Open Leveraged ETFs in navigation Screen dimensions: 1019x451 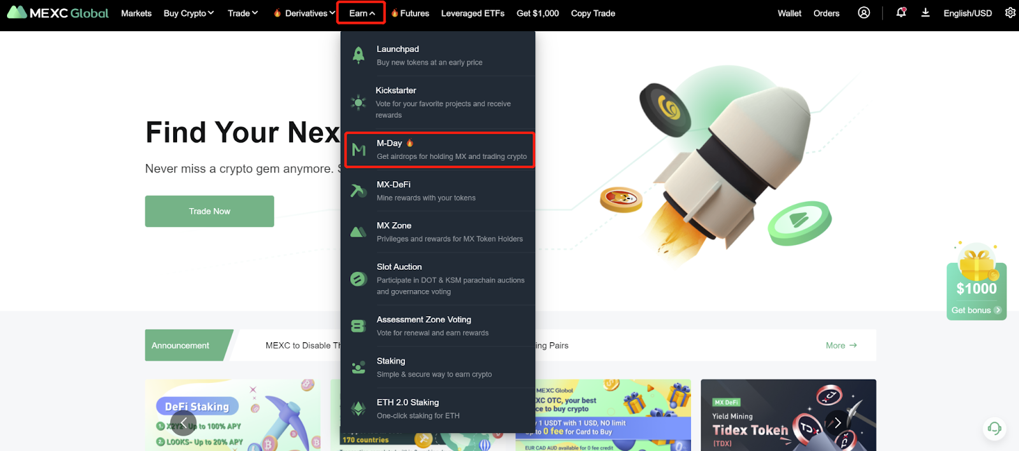[473, 13]
